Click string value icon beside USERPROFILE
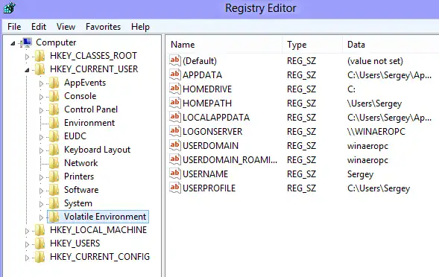Screen dimensions: 439x277 175,188
